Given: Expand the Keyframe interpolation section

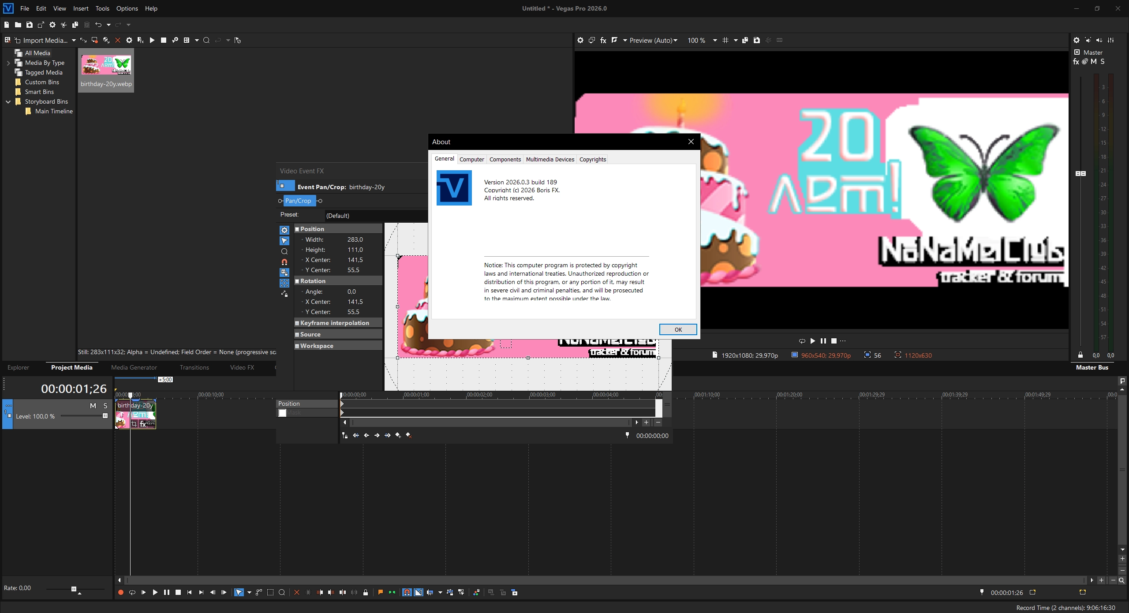Looking at the screenshot, I should [297, 323].
